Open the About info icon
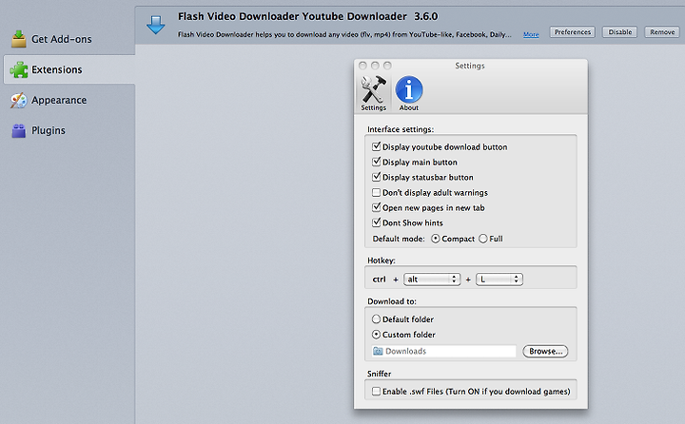The image size is (685, 424). pos(409,89)
